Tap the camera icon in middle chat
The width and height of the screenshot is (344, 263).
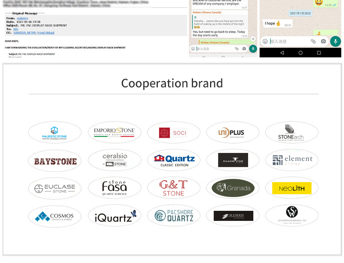[244, 49]
